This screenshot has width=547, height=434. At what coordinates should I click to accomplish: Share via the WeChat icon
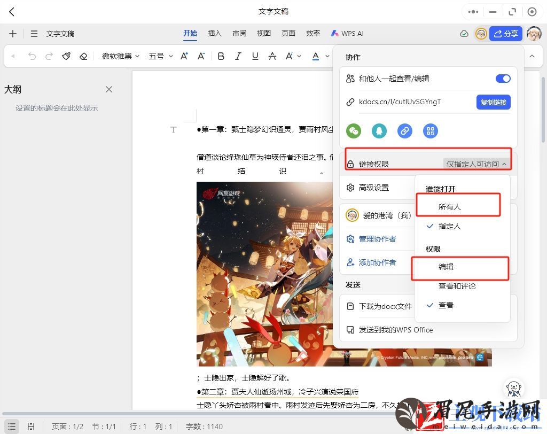pos(354,131)
